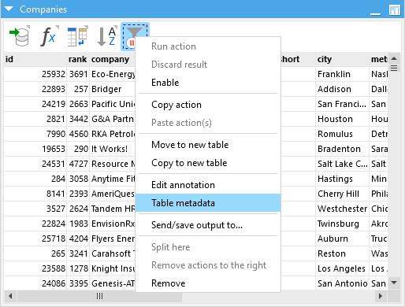Click the horizontal scrollbar thumb

pyautogui.click(x=99, y=296)
